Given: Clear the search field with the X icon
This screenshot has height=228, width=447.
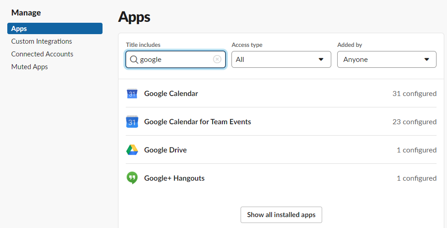Looking at the screenshot, I should point(217,59).
